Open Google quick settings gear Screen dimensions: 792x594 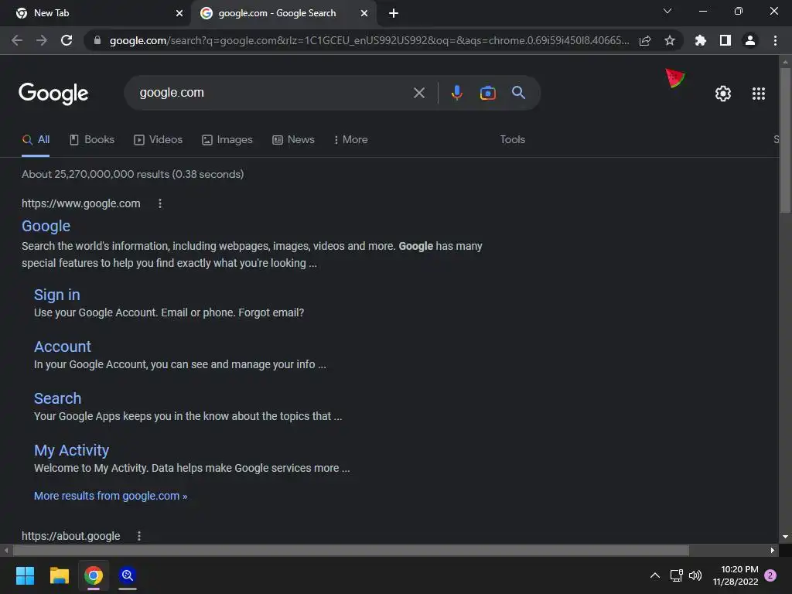pyautogui.click(x=723, y=94)
